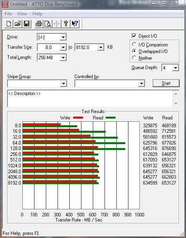Click the Start benchmark button
This screenshot has width=186, height=238.
[166, 83]
